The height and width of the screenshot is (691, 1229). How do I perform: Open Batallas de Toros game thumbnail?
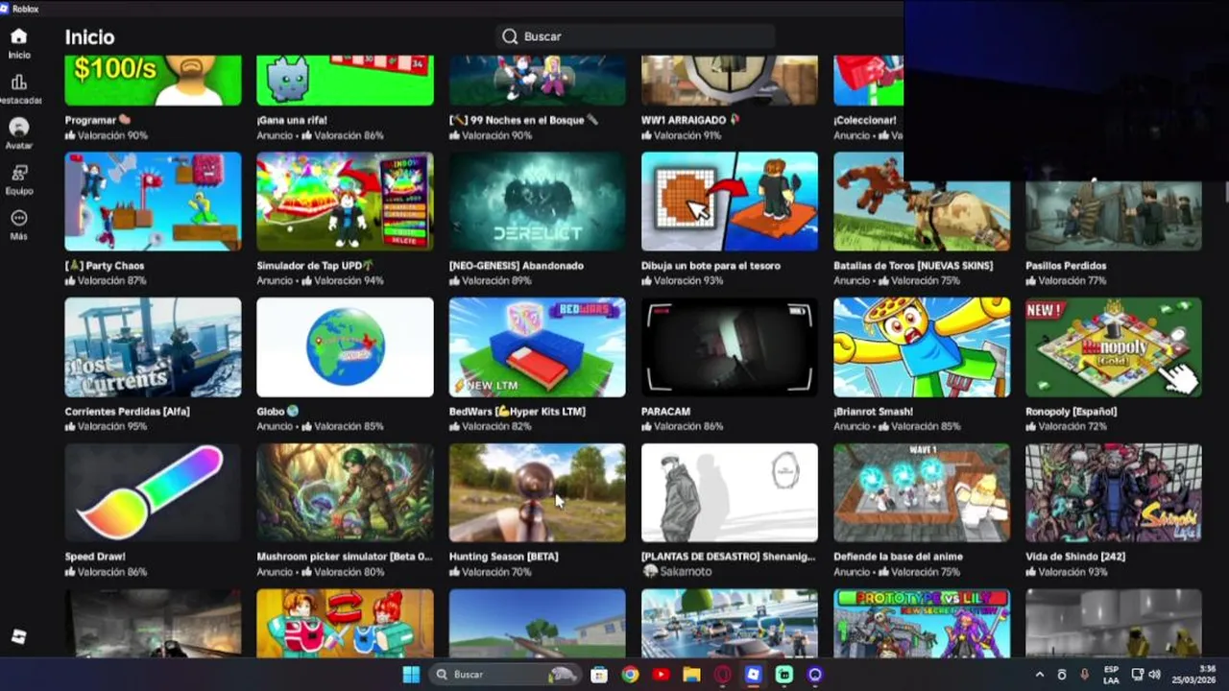(x=922, y=202)
